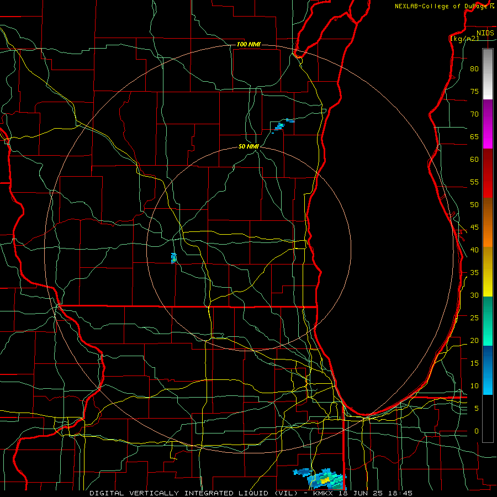Click the small radar echo west of center
This screenshot has width=497, height=497.
click(x=173, y=258)
